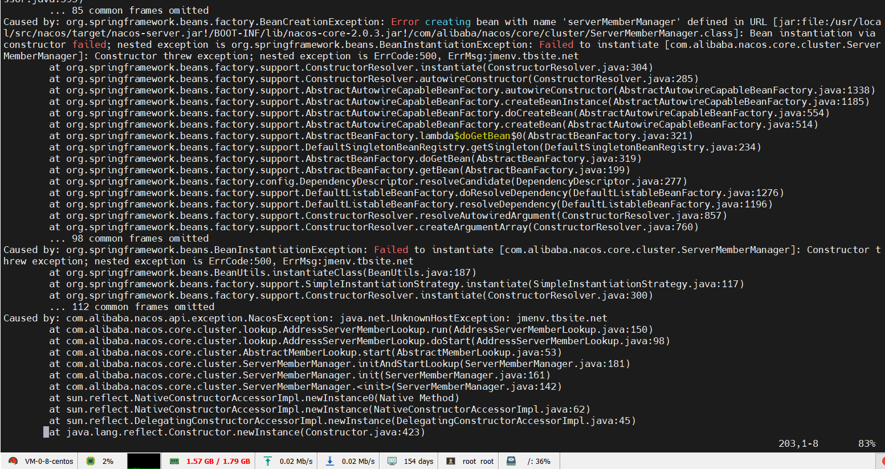This screenshot has width=885, height=469.
Task: Click the AbstractAutowireCapableBeanFactory.java:514 line
Action: click(x=434, y=124)
